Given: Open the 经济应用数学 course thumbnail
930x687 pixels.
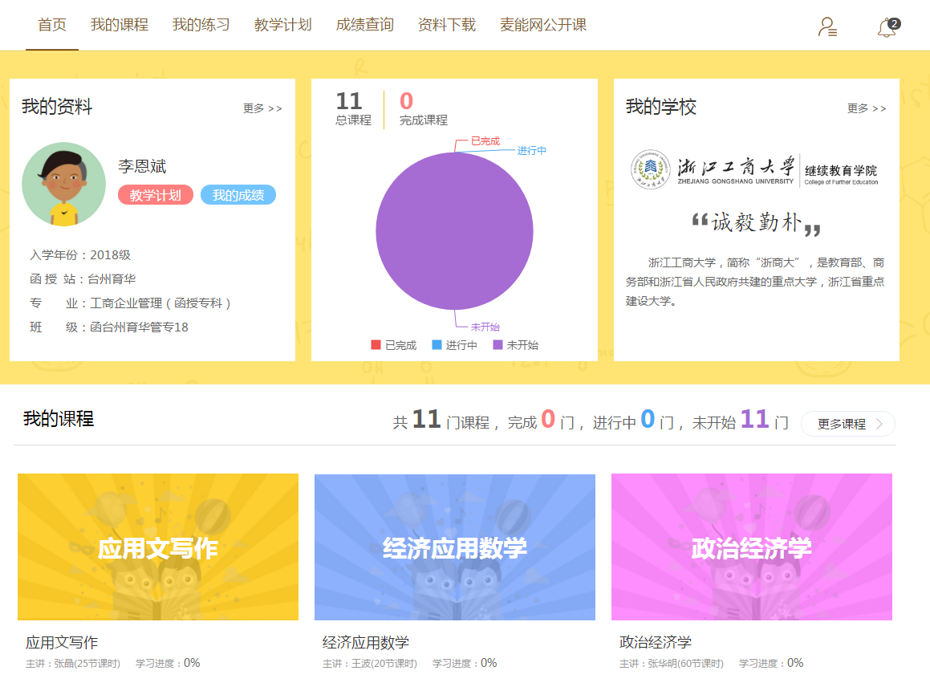Looking at the screenshot, I should coord(455,547).
